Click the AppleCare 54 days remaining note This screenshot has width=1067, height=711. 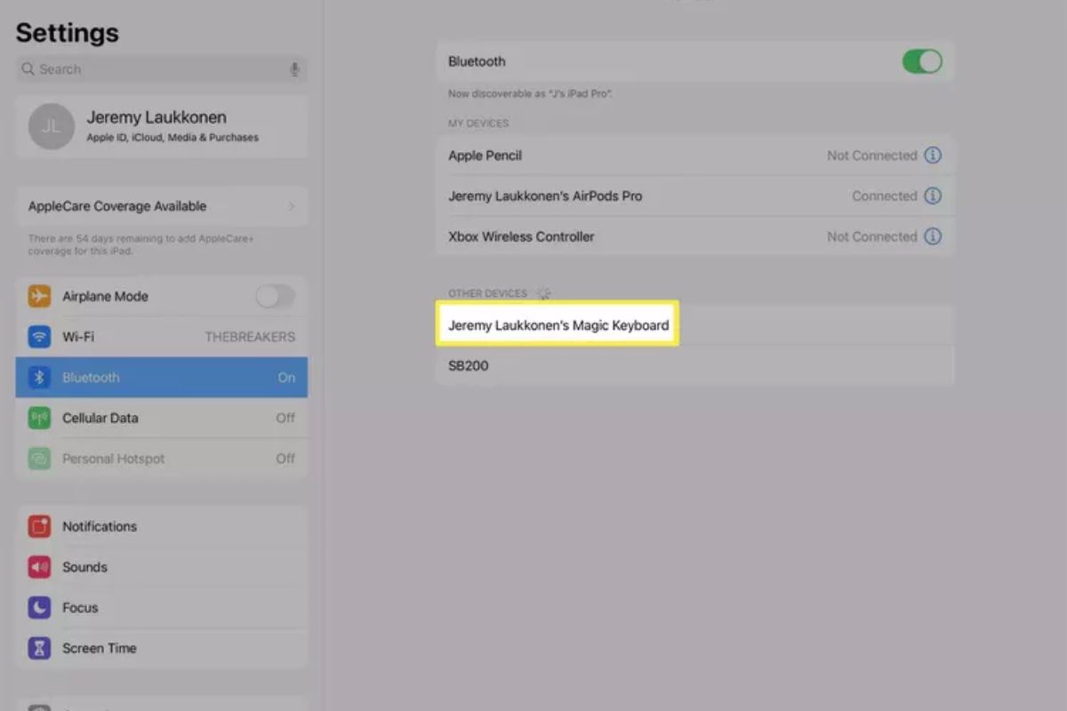coord(140,244)
